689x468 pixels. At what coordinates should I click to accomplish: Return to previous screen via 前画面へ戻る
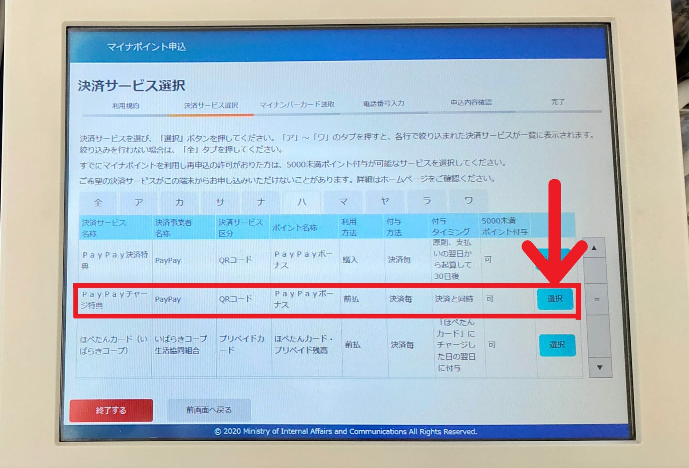click(209, 410)
